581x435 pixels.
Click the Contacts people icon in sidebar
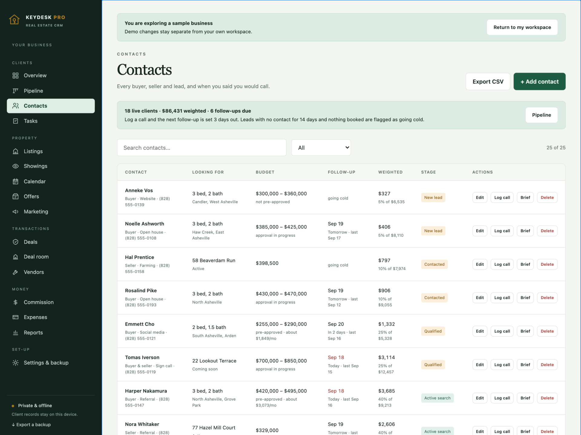(15, 106)
